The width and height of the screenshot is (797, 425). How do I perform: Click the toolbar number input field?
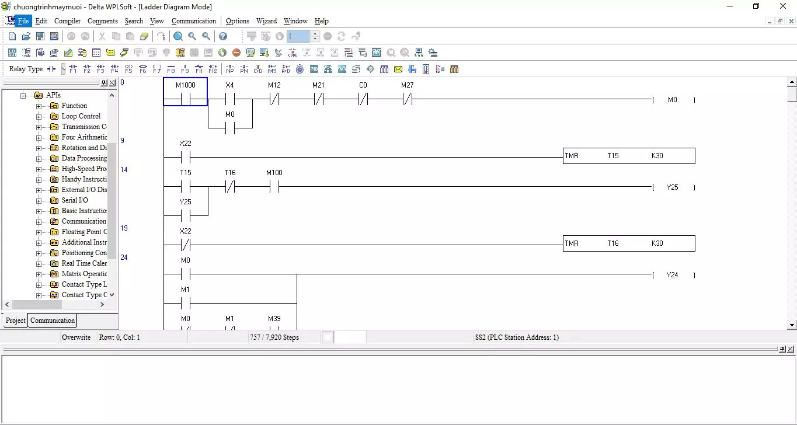coord(298,36)
